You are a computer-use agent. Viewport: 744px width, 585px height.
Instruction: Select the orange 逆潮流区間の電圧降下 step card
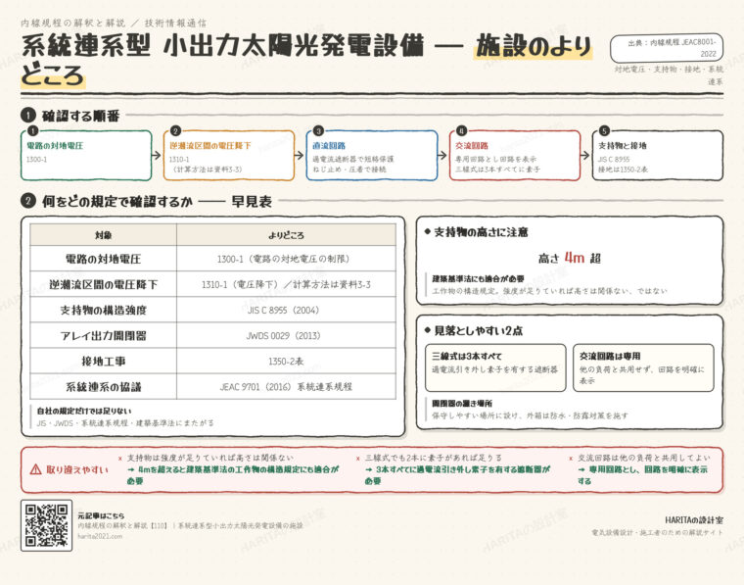pos(229,156)
